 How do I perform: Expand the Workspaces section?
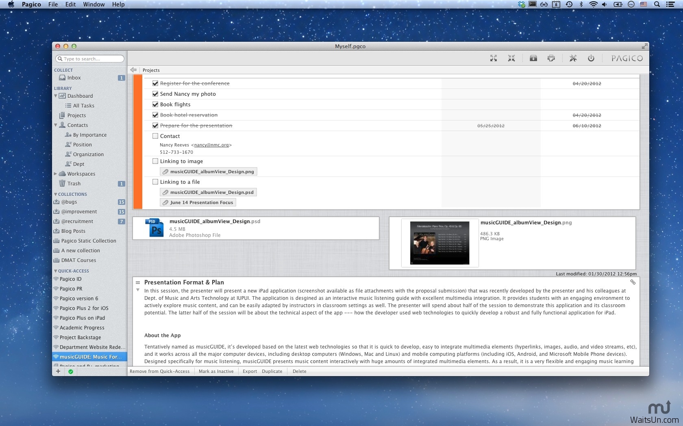point(56,174)
